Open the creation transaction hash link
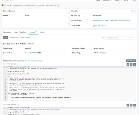This screenshot has height=115, width=139. pyautogui.click(x=123, y=20)
